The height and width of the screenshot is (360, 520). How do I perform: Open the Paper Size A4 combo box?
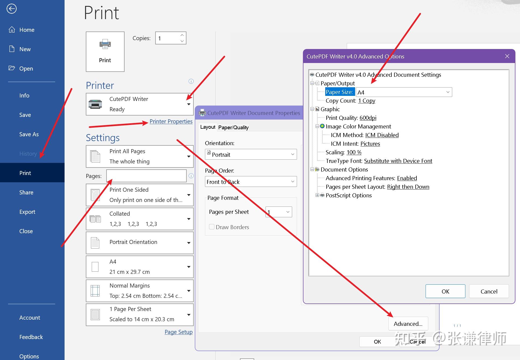(x=404, y=92)
